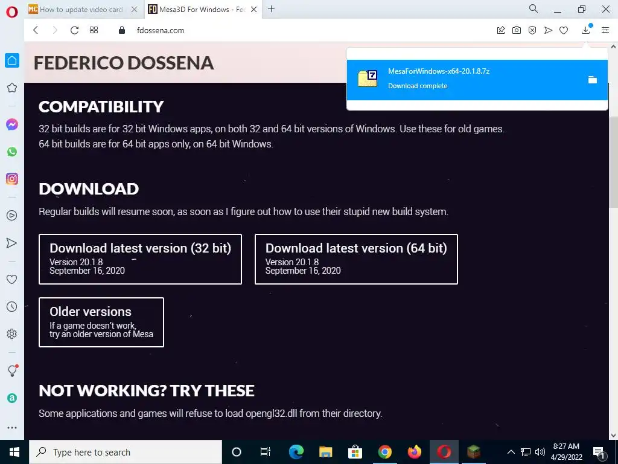The image size is (618, 464).
Task: Open Minecraft from the taskbar
Action: tap(473, 452)
